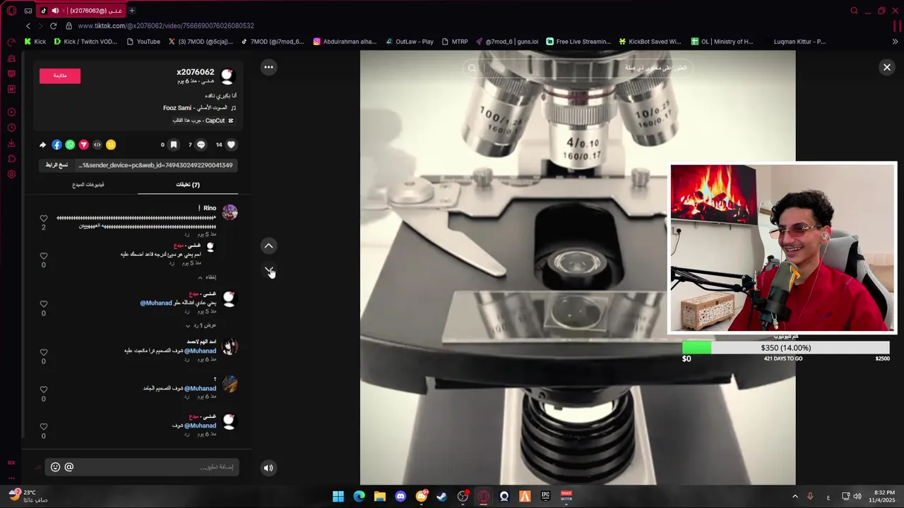Click the pink follow button for x2076062
Viewport: 904px width, 508px height.
click(60, 75)
